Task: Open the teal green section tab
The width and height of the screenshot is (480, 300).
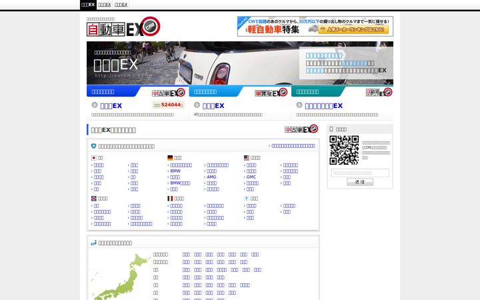Action: tap(318, 91)
